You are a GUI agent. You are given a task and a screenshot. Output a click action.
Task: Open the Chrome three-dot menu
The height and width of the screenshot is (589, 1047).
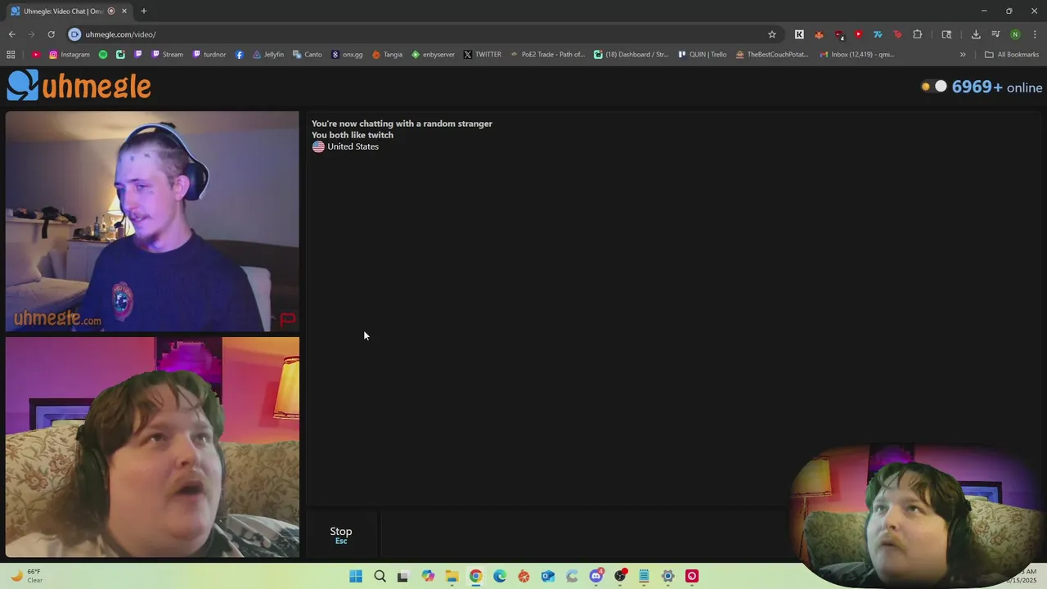coord(1035,34)
